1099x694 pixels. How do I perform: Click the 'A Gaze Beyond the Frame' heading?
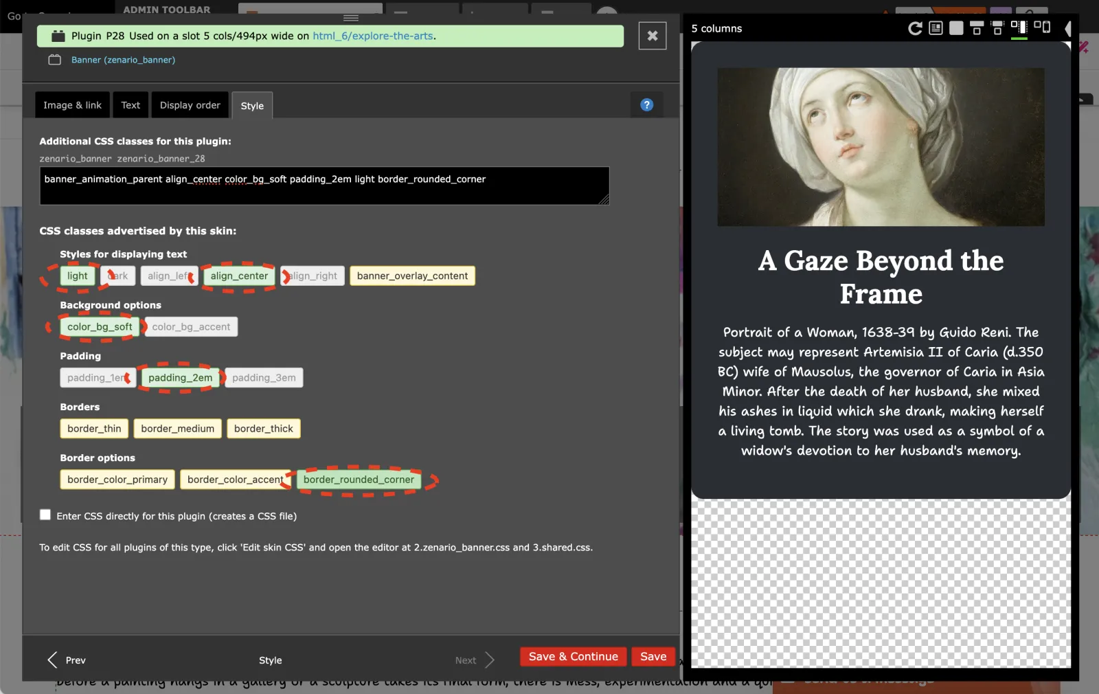click(x=881, y=277)
